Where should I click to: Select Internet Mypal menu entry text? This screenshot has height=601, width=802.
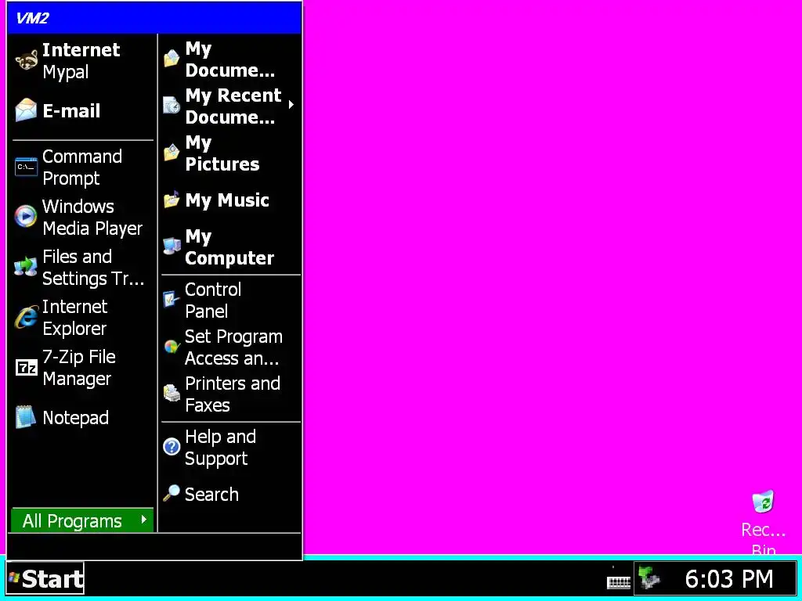click(x=81, y=61)
